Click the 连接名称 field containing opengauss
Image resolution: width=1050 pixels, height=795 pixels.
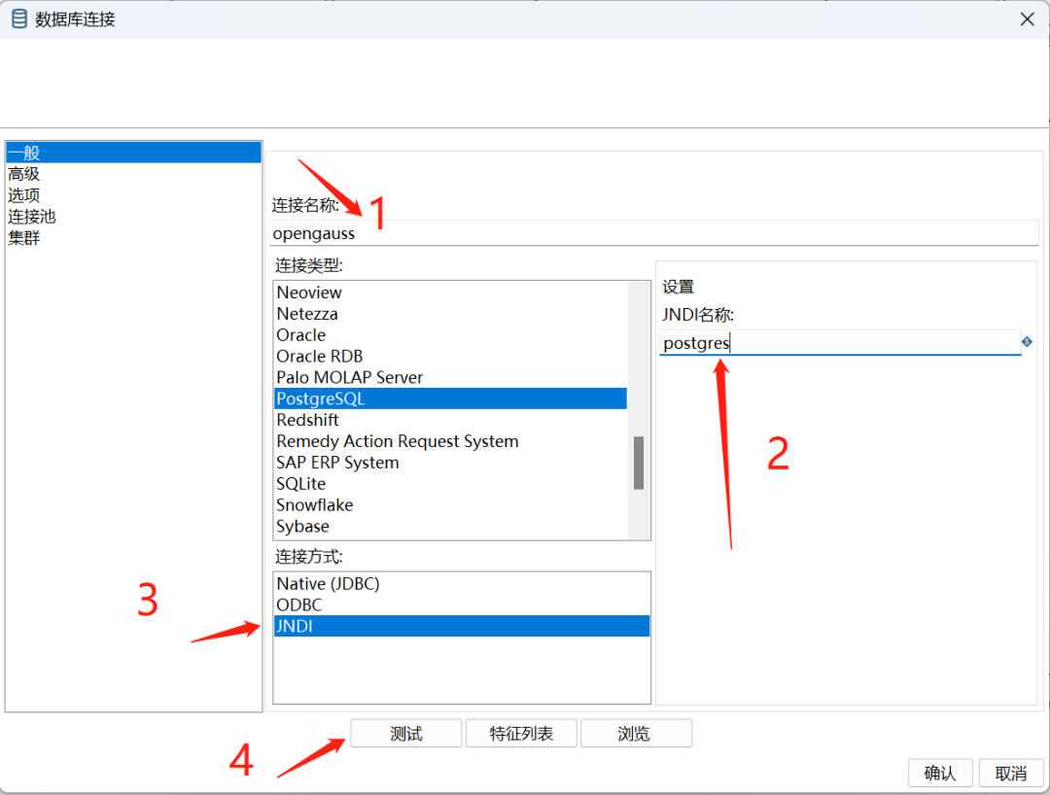pyautogui.click(x=653, y=233)
